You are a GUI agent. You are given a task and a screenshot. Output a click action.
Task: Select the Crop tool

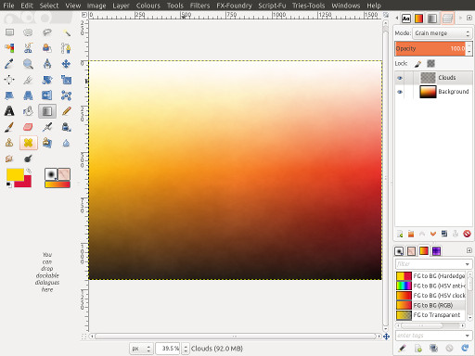click(x=28, y=80)
